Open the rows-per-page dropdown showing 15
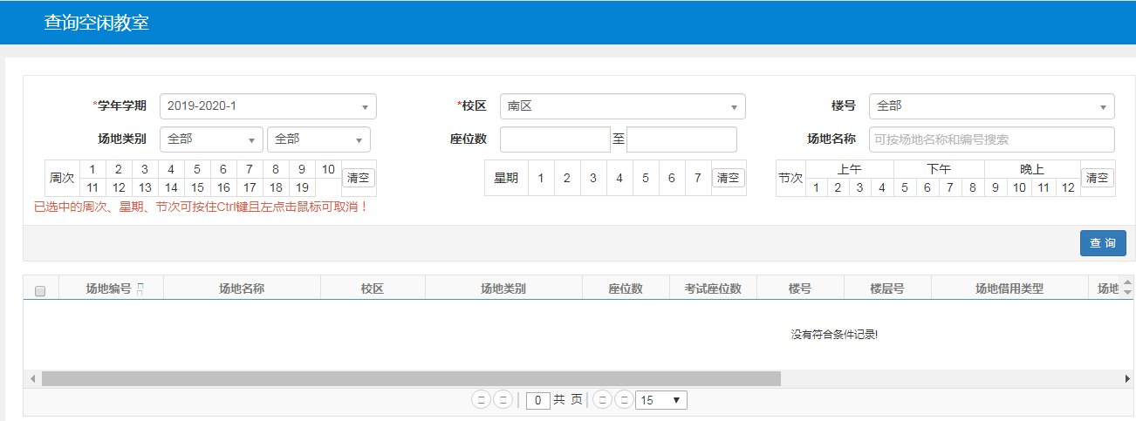The height and width of the screenshot is (421, 1136). tap(661, 400)
